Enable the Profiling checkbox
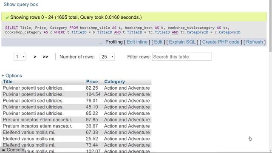 [x=101, y=42]
